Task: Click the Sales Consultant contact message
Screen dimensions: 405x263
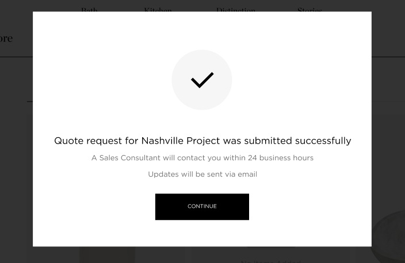Action: pos(202,158)
